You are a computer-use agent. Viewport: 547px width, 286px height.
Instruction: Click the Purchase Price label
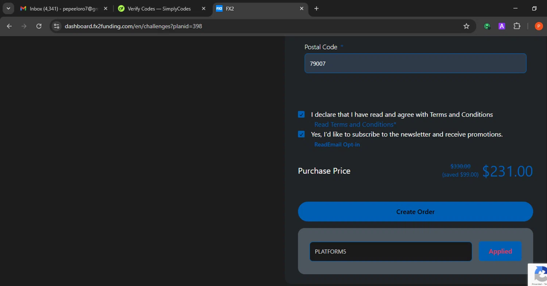324,171
